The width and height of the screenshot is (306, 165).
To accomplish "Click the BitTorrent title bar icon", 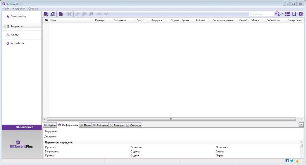I will tap(4, 4).
